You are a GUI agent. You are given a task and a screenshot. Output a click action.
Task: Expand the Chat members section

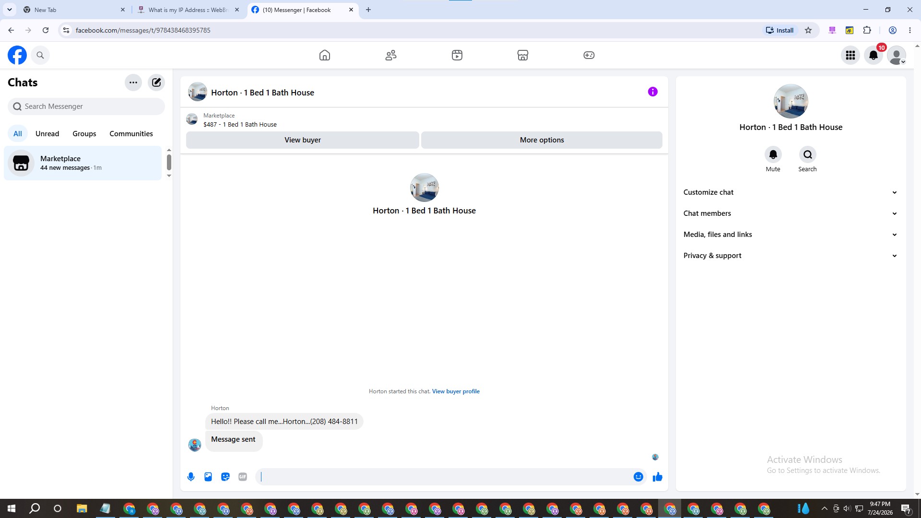click(791, 213)
